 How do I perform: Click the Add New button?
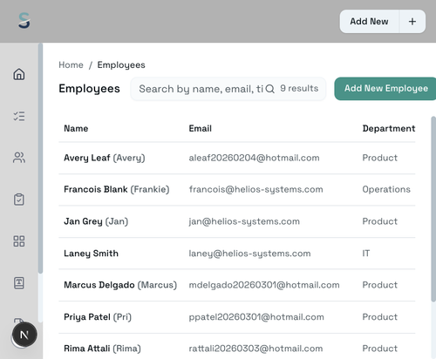tap(369, 22)
